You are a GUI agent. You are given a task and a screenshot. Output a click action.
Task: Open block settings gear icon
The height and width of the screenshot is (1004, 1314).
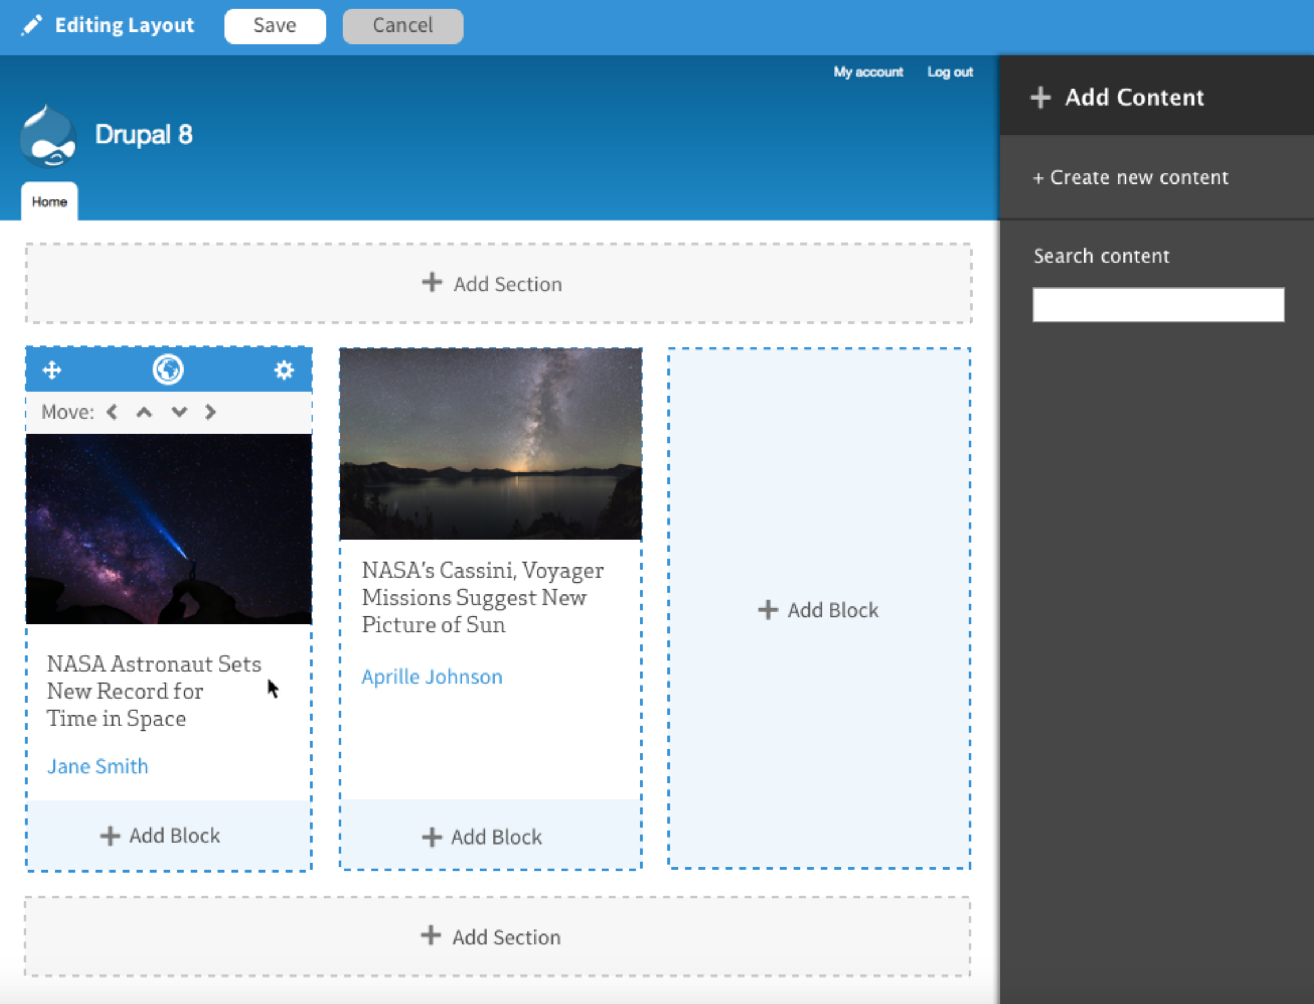tap(284, 370)
